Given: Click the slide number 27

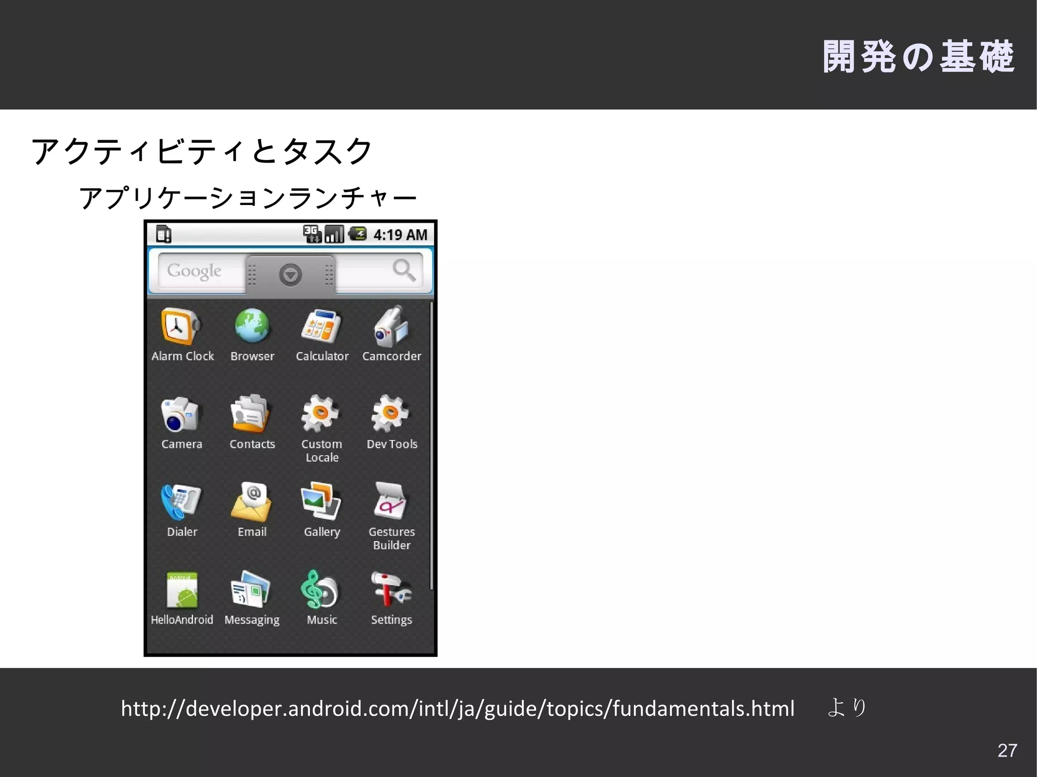Looking at the screenshot, I should (x=1007, y=750).
